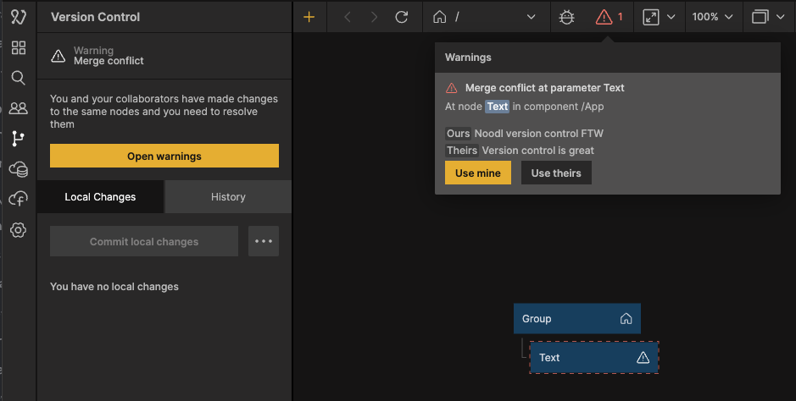Open the Collaborators panel icon
The width and height of the screenshot is (796, 401).
[18, 108]
